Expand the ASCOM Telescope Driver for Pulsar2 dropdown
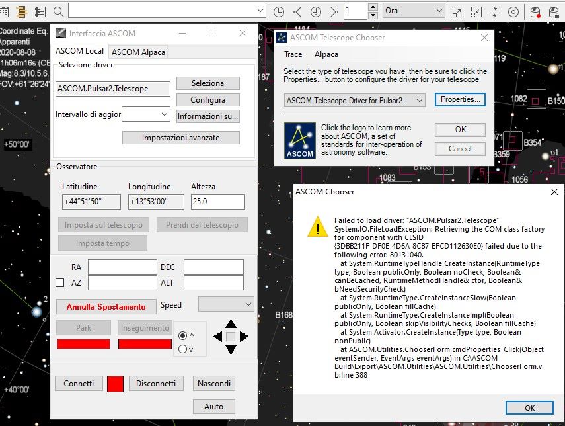The height and width of the screenshot is (426, 565). [x=355, y=101]
